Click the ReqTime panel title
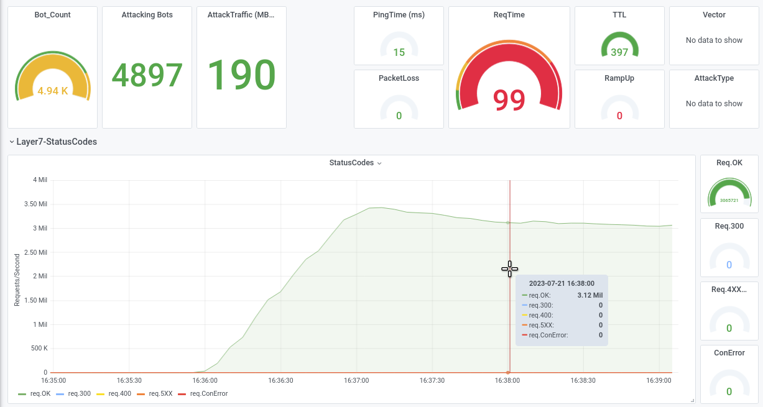 [x=509, y=15]
